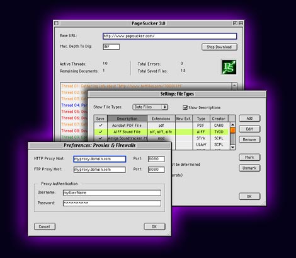This screenshot has height=258, width=296.
Task: Click the Max. Depth To Dig field
Action: click(x=111, y=47)
